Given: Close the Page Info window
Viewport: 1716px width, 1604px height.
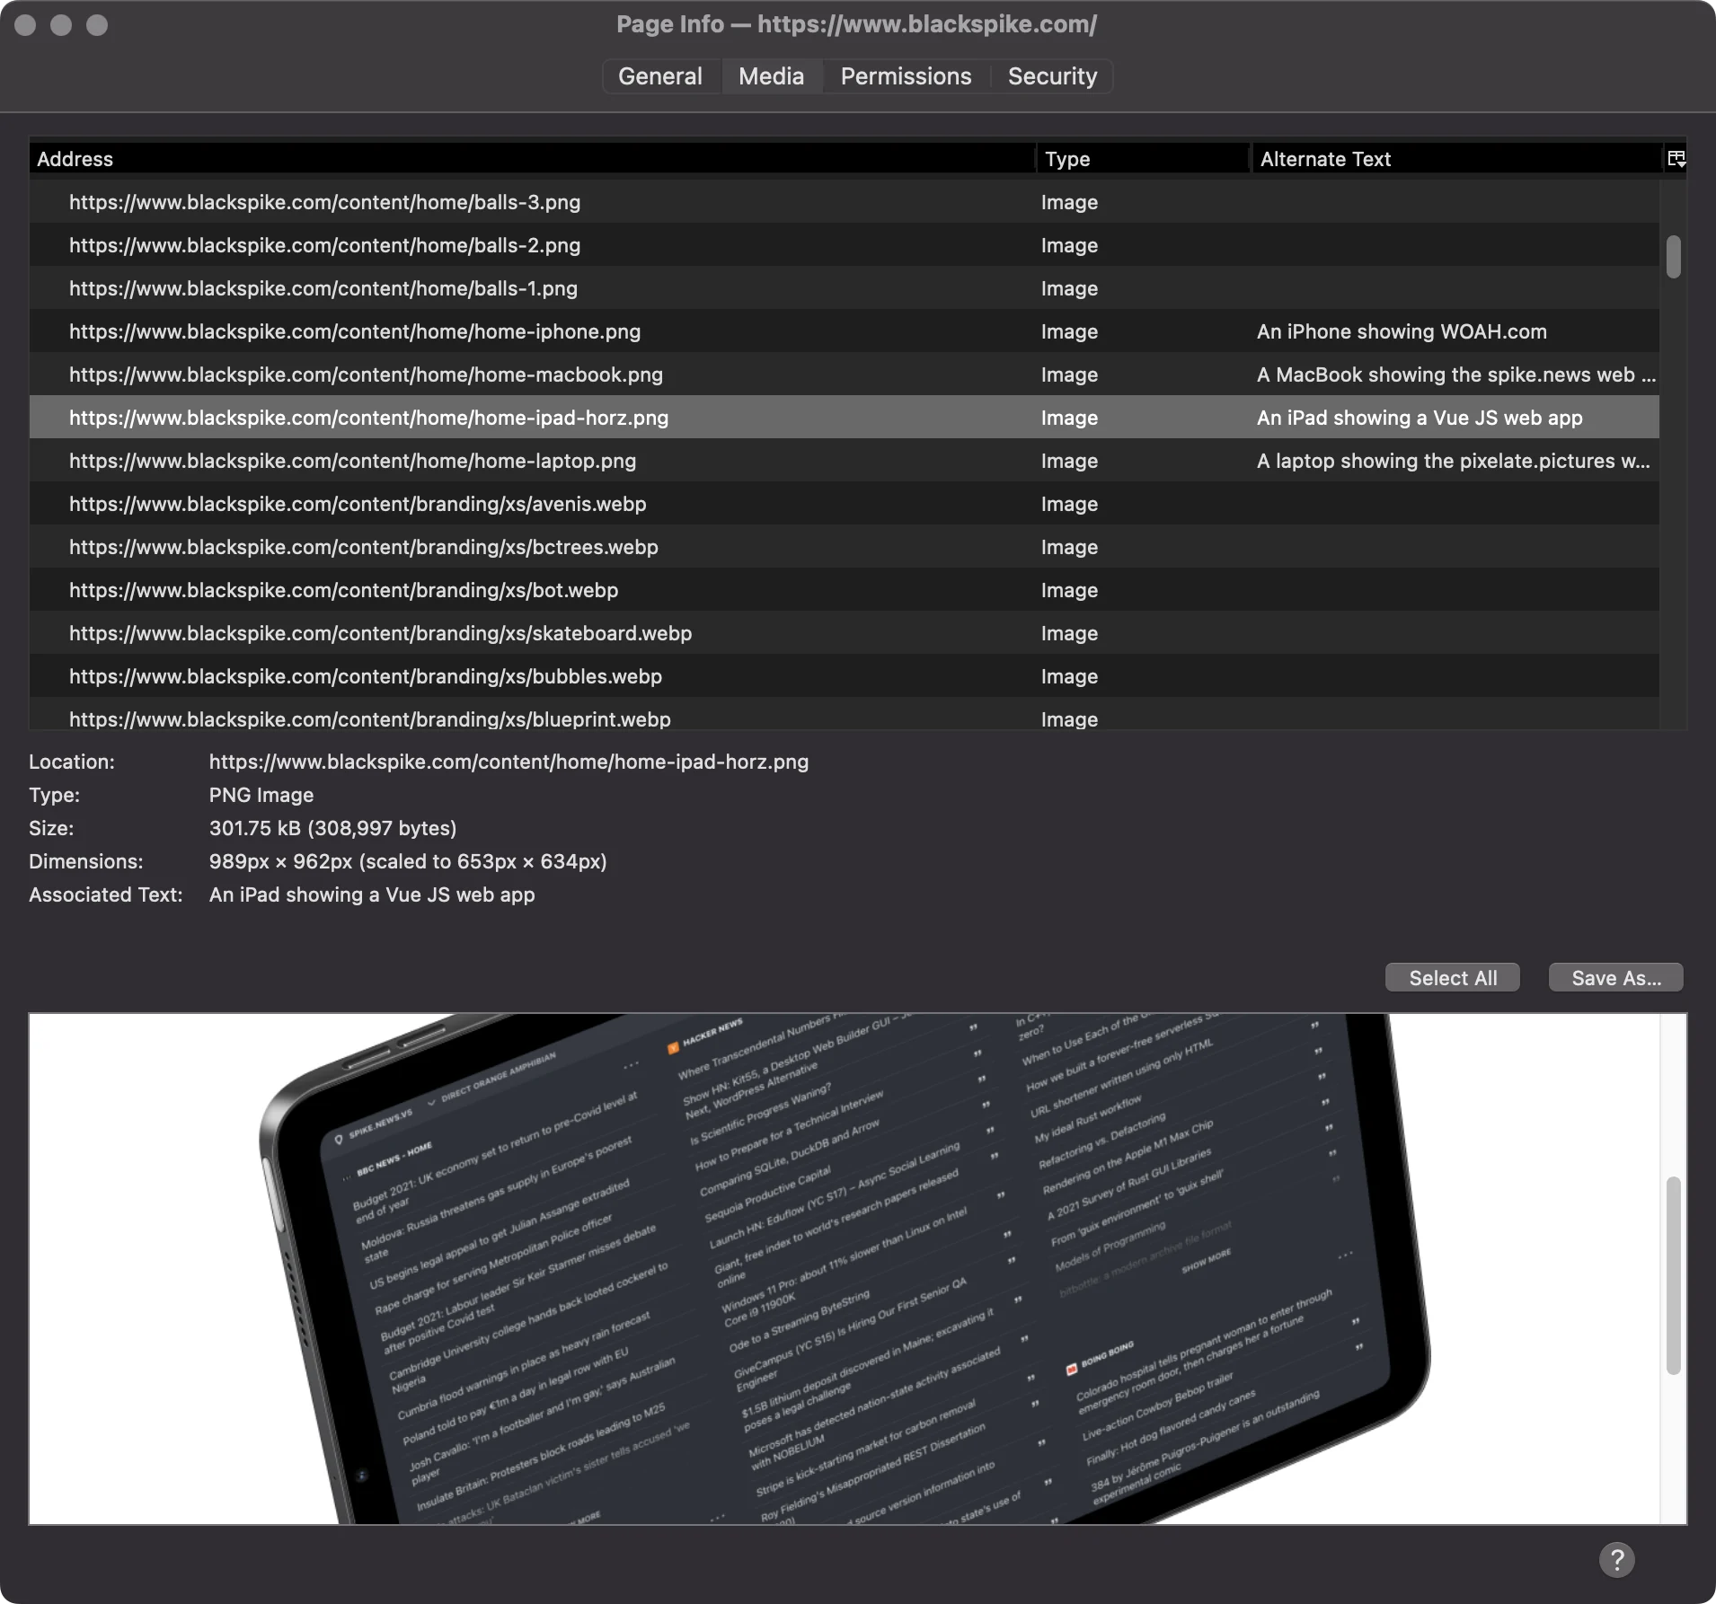Looking at the screenshot, I should [x=25, y=25].
